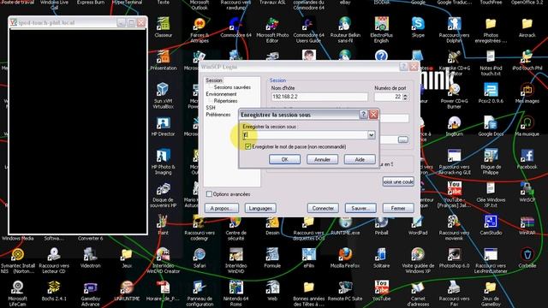This screenshot has height=308, width=548.
Task: Select Session in WinSCP tree
Action: click(214, 80)
